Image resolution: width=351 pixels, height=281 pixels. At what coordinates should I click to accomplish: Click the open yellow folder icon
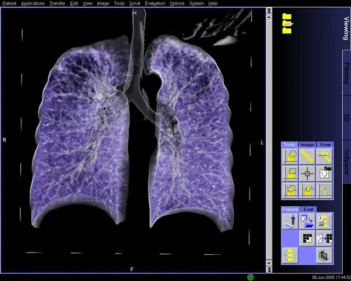(287, 24)
